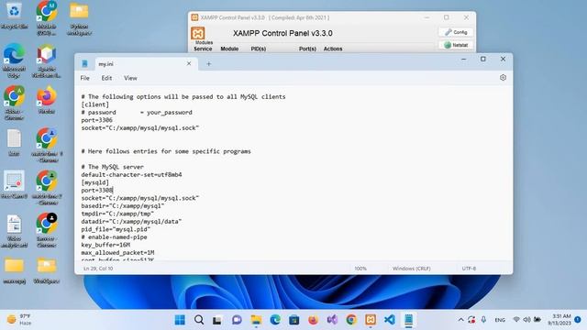The width and height of the screenshot is (587, 330).
Task: Close the my.ini tab
Action: point(189,63)
